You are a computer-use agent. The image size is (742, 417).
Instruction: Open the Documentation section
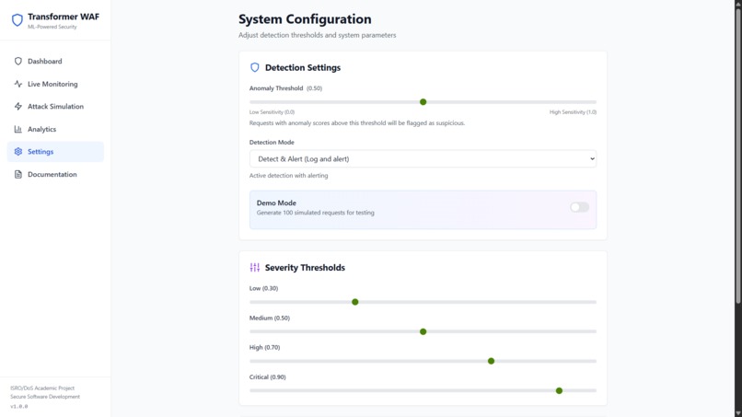coord(55,174)
